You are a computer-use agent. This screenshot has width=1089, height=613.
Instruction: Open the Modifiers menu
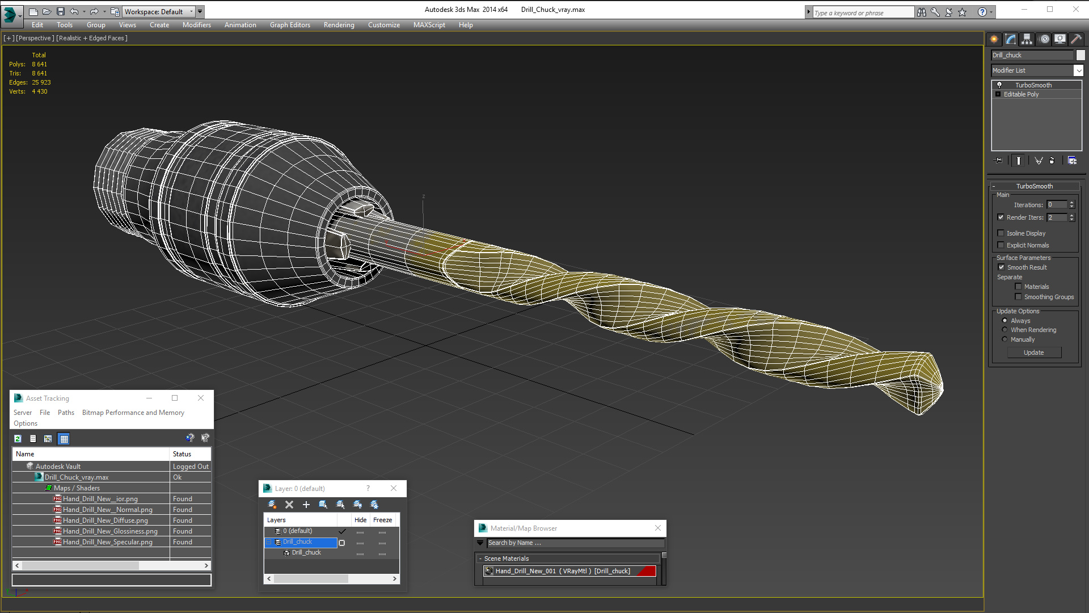coord(197,25)
